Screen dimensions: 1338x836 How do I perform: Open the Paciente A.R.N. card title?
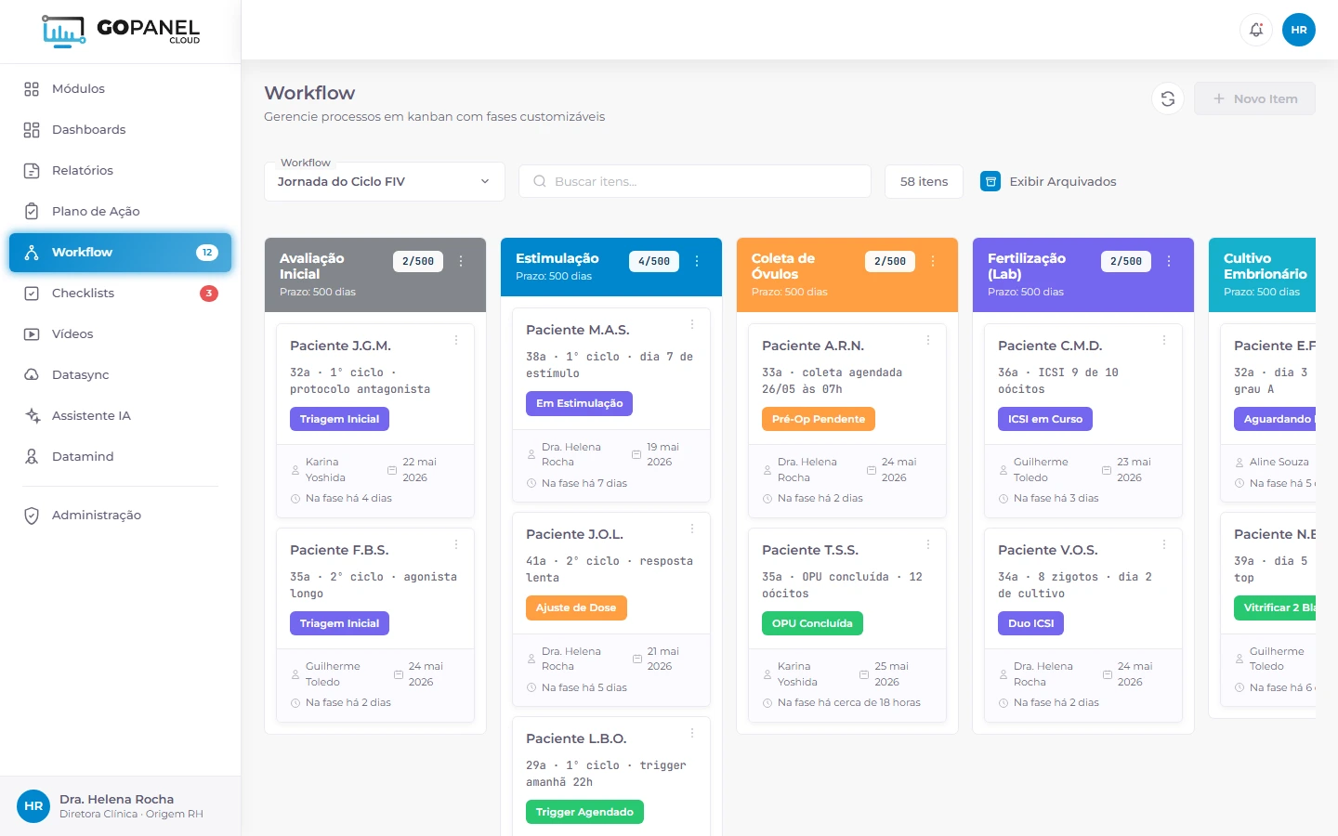pyautogui.click(x=813, y=346)
